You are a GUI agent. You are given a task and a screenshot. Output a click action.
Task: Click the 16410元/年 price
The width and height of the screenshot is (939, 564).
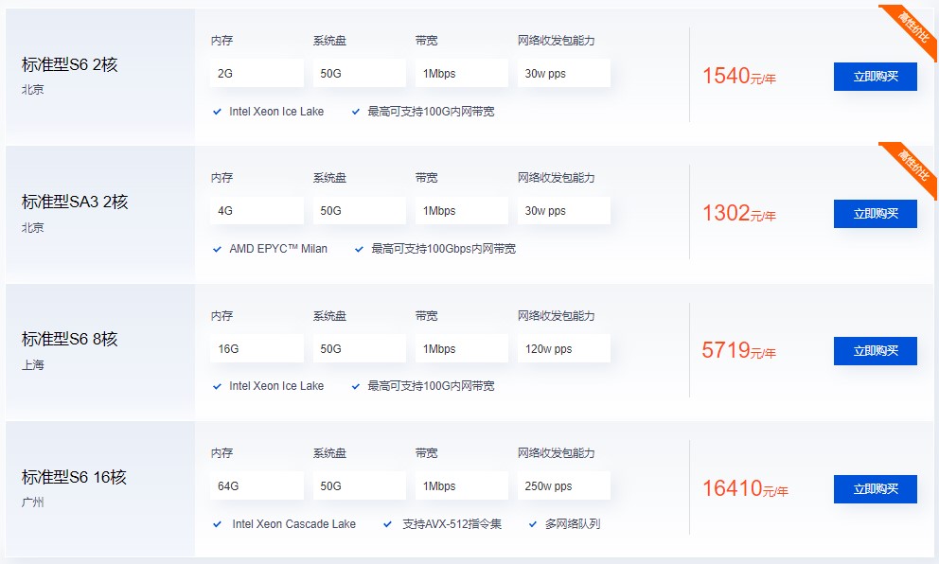pos(745,488)
